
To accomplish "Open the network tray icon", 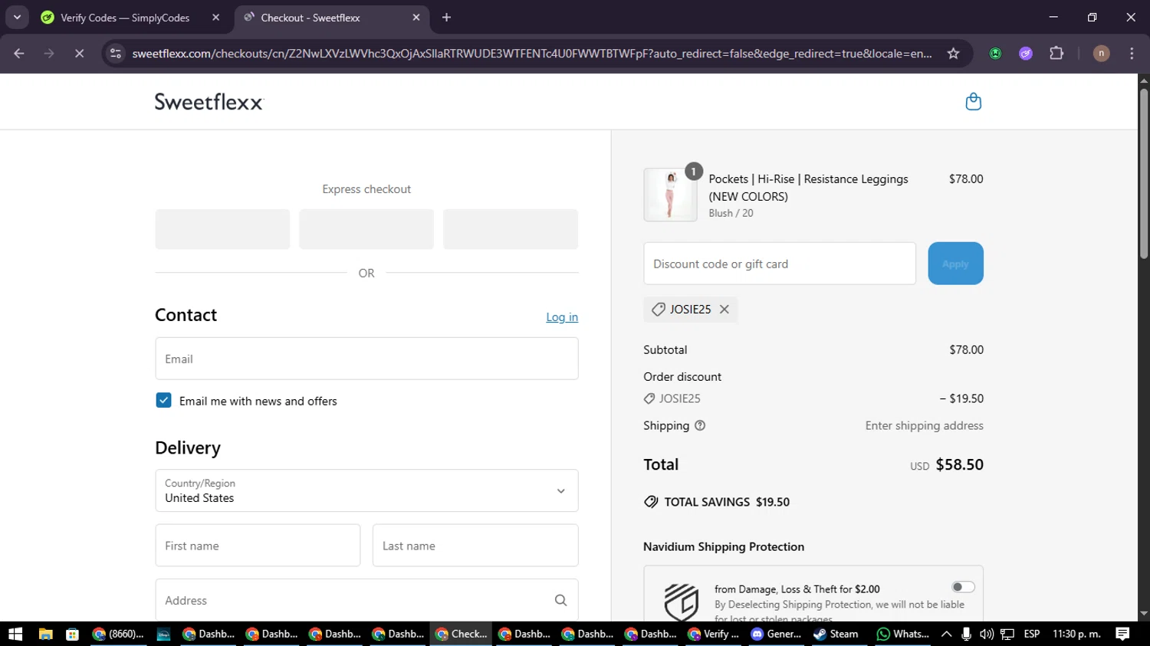I will coord(1007,634).
